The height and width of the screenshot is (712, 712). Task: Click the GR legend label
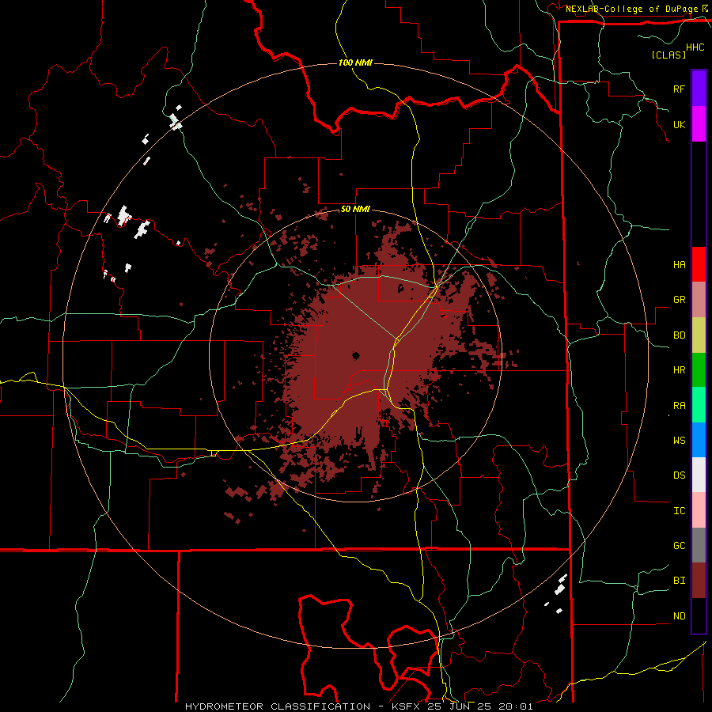pos(680,300)
